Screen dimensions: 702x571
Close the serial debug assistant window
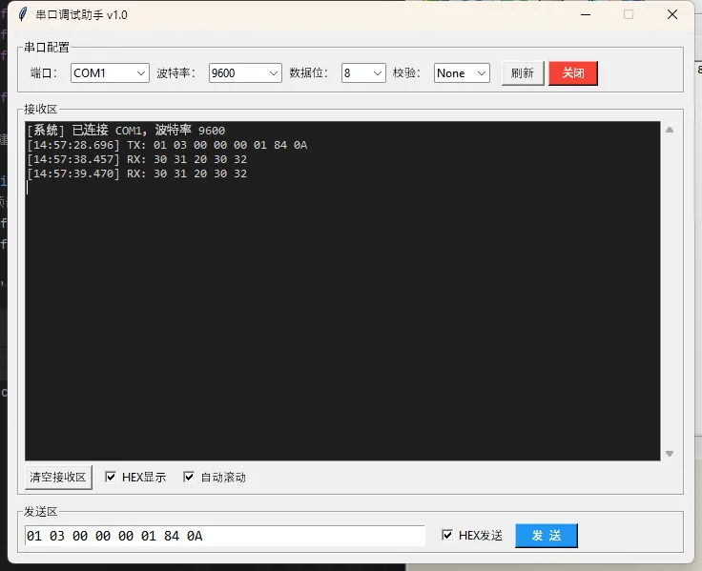click(672, 14)
